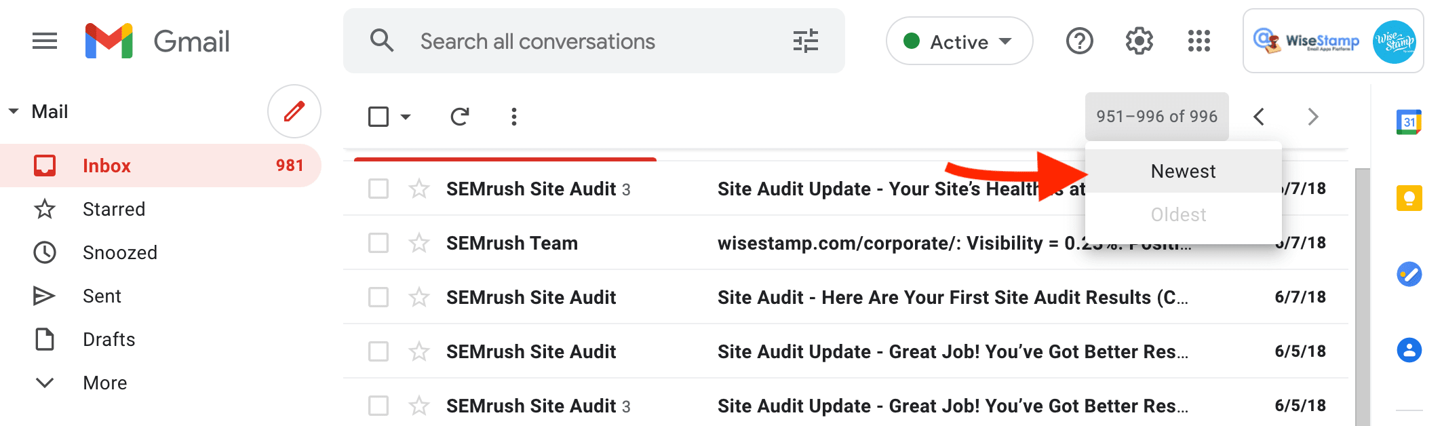Open the Settings gear icon

[x=1139, y=41]
